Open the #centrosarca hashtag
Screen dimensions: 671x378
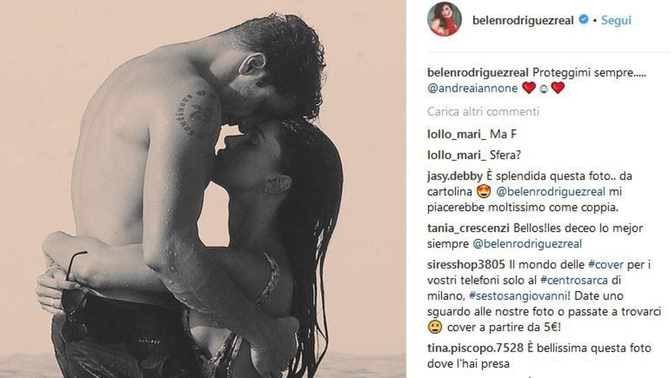pyautogui.click(x=574, y=280)
